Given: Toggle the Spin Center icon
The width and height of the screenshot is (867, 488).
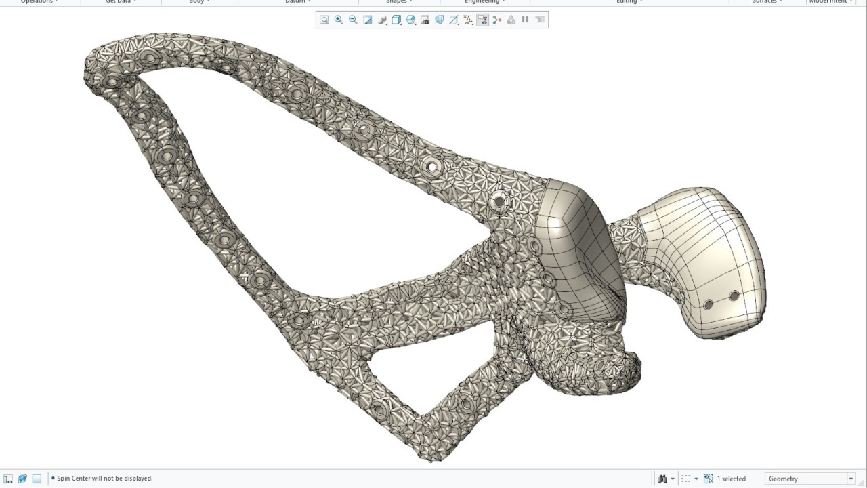Looking at the screenshot, I should (497, 20).
